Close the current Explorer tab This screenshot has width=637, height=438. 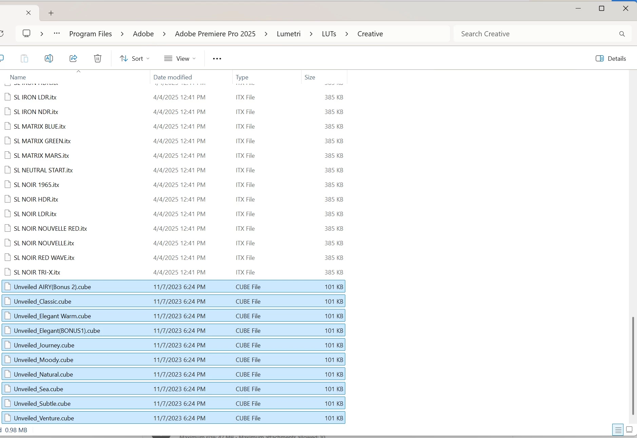pyautogui.click(x=28, y=13)
